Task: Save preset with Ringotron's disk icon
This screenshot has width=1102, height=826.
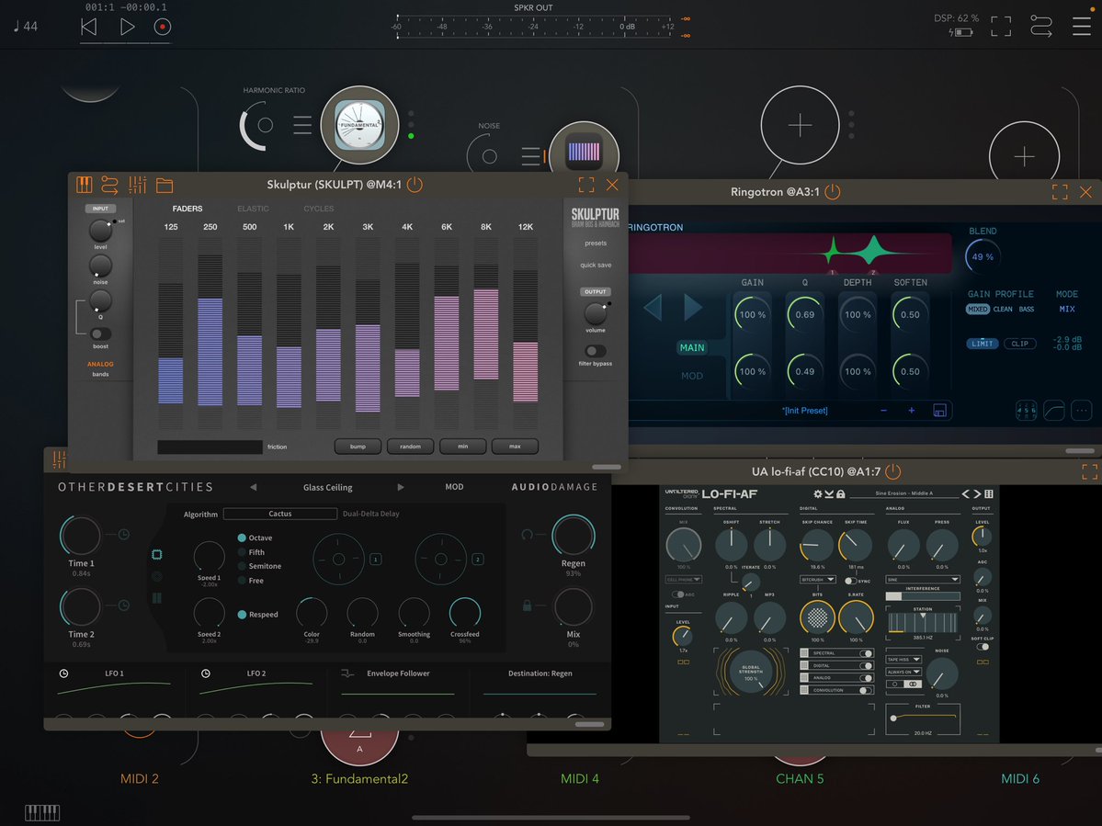Action: coord(939,410)
